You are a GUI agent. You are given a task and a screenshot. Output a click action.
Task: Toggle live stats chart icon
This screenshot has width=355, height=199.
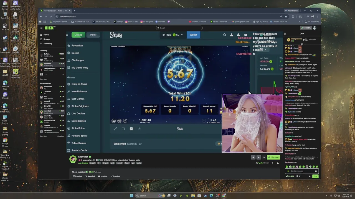click(x=131, y=129)
